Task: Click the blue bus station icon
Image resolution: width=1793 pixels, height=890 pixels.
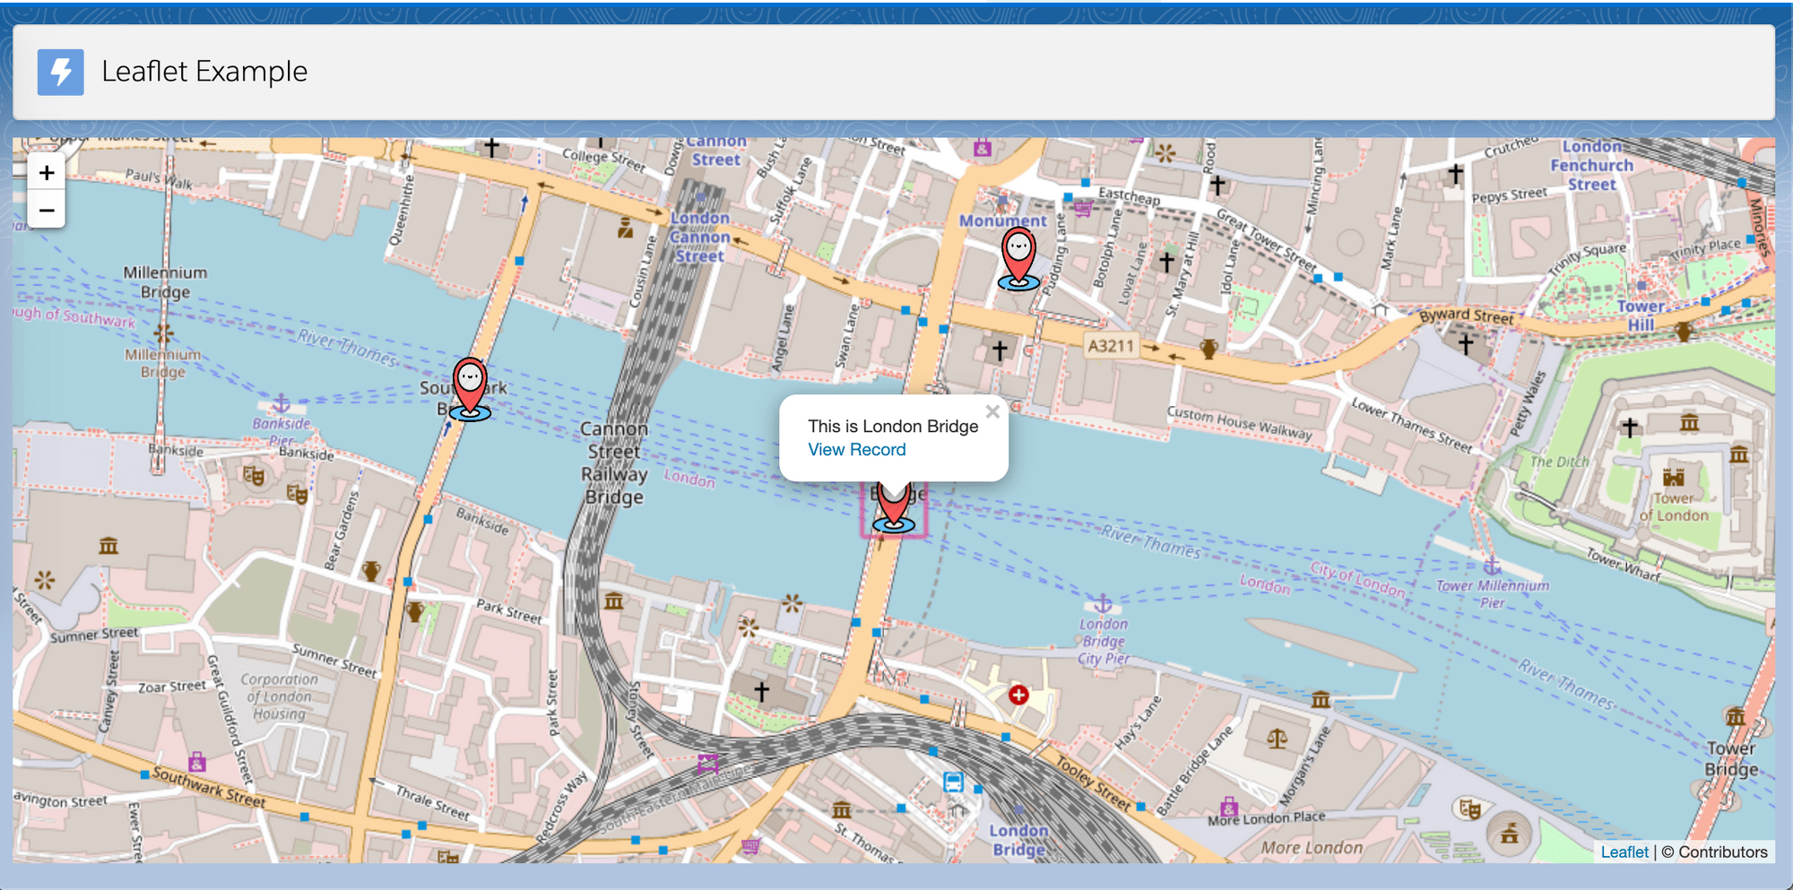Action: point(953,782)
